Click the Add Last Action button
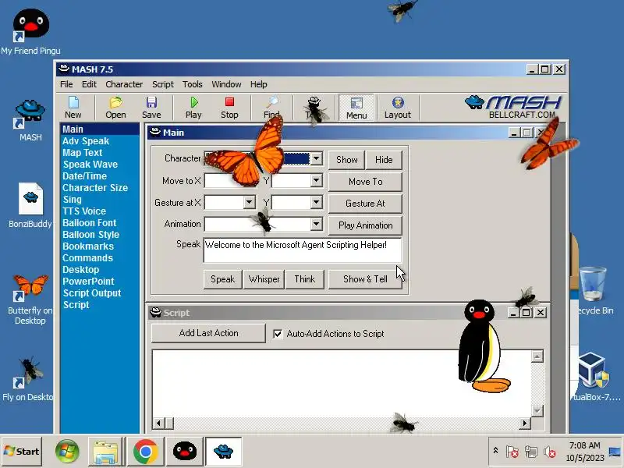The image size is (624, 468). click(x=208, y=333)
